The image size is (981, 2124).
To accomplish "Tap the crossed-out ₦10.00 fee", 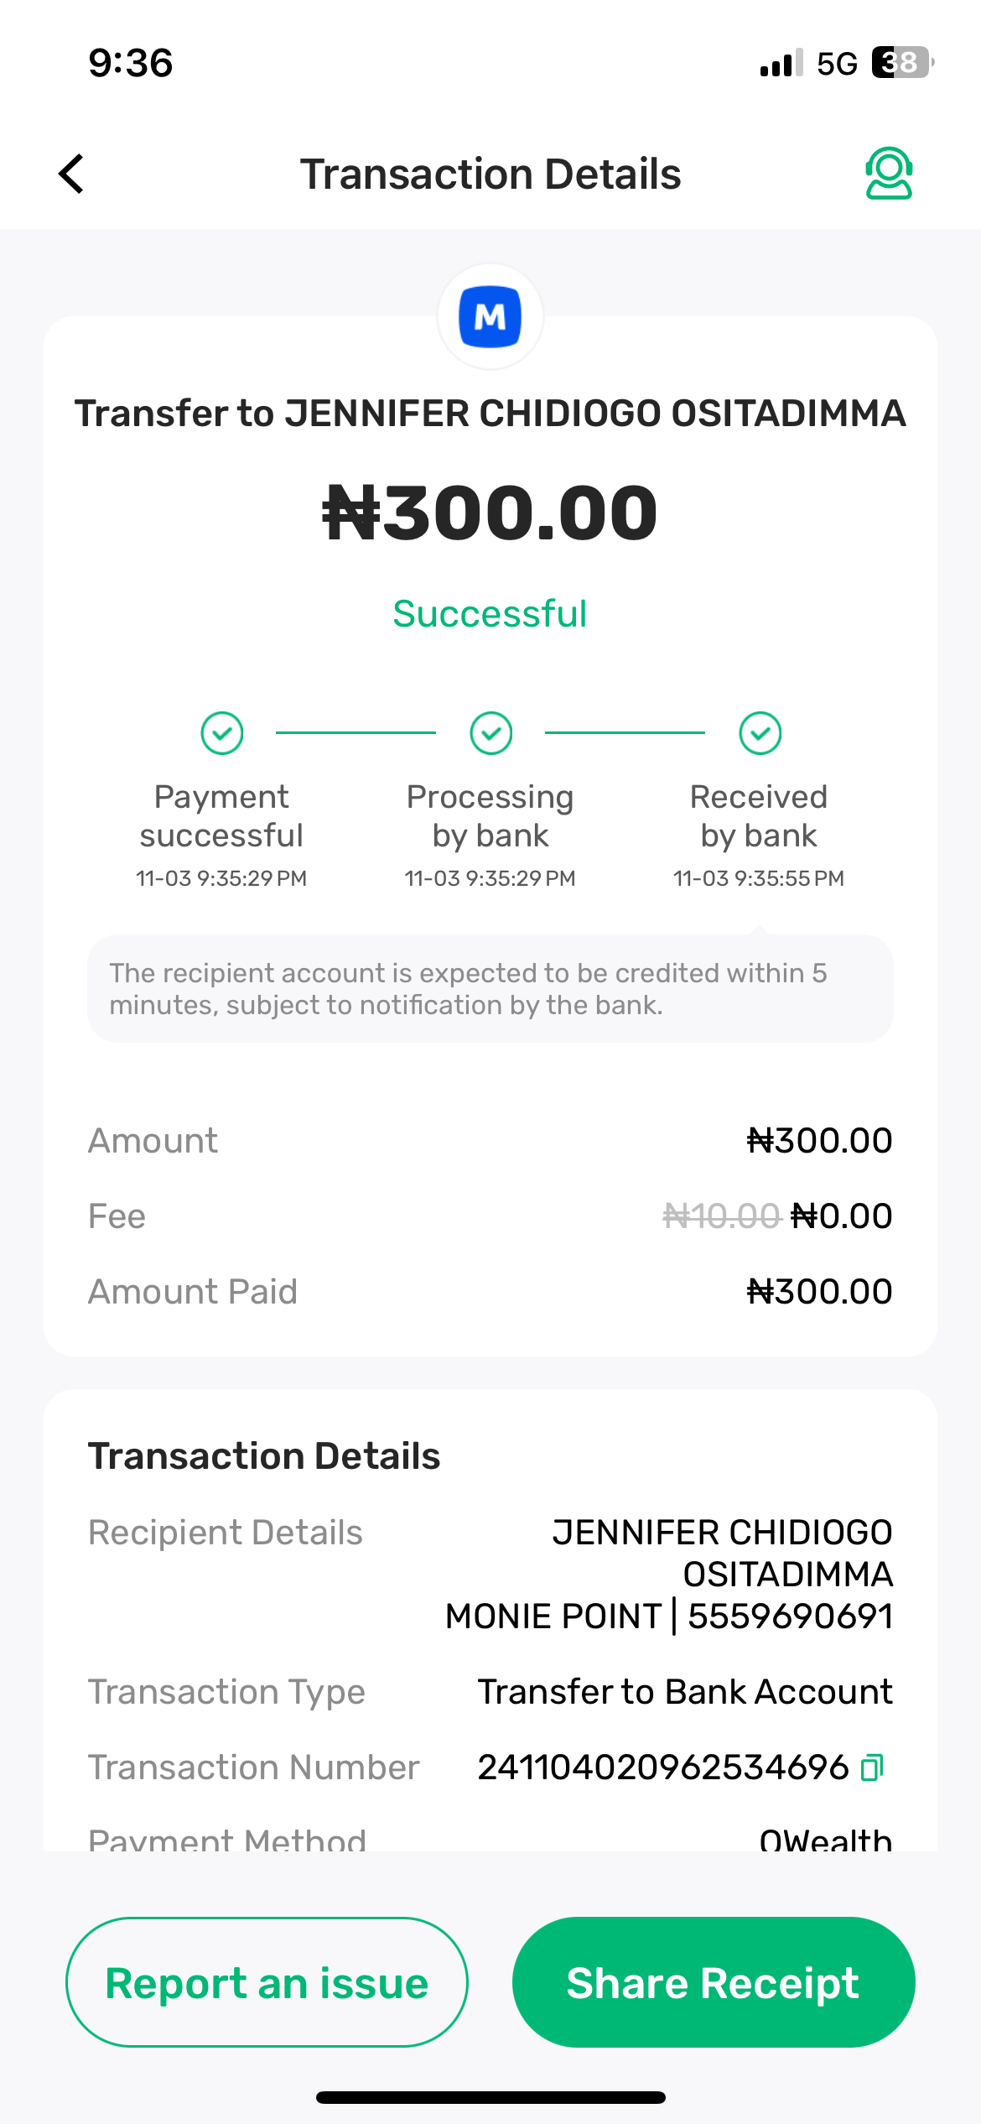I will tap(721, 1216).
